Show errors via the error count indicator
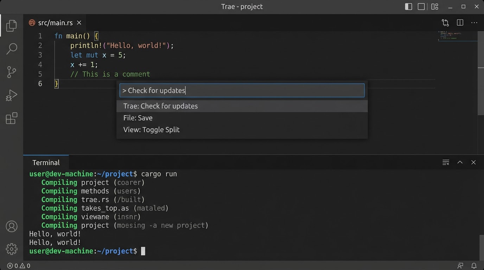 coord(10,266)
